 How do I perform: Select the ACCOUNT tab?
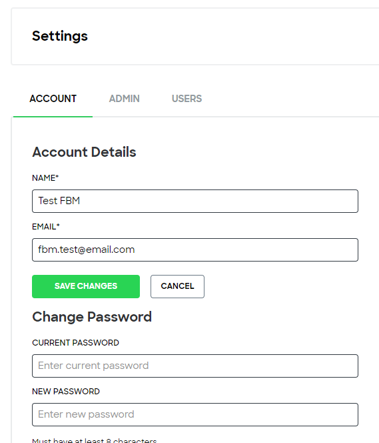click(53, 99)
